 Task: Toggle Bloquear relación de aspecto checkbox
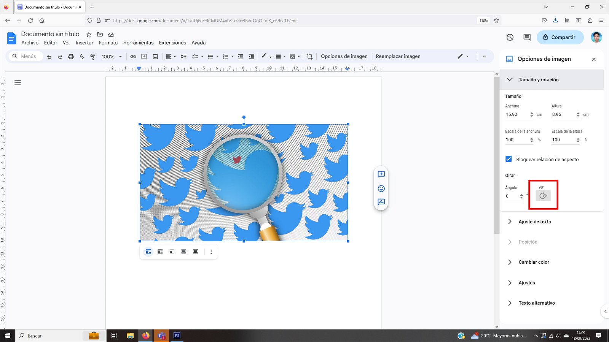(509, 159)
